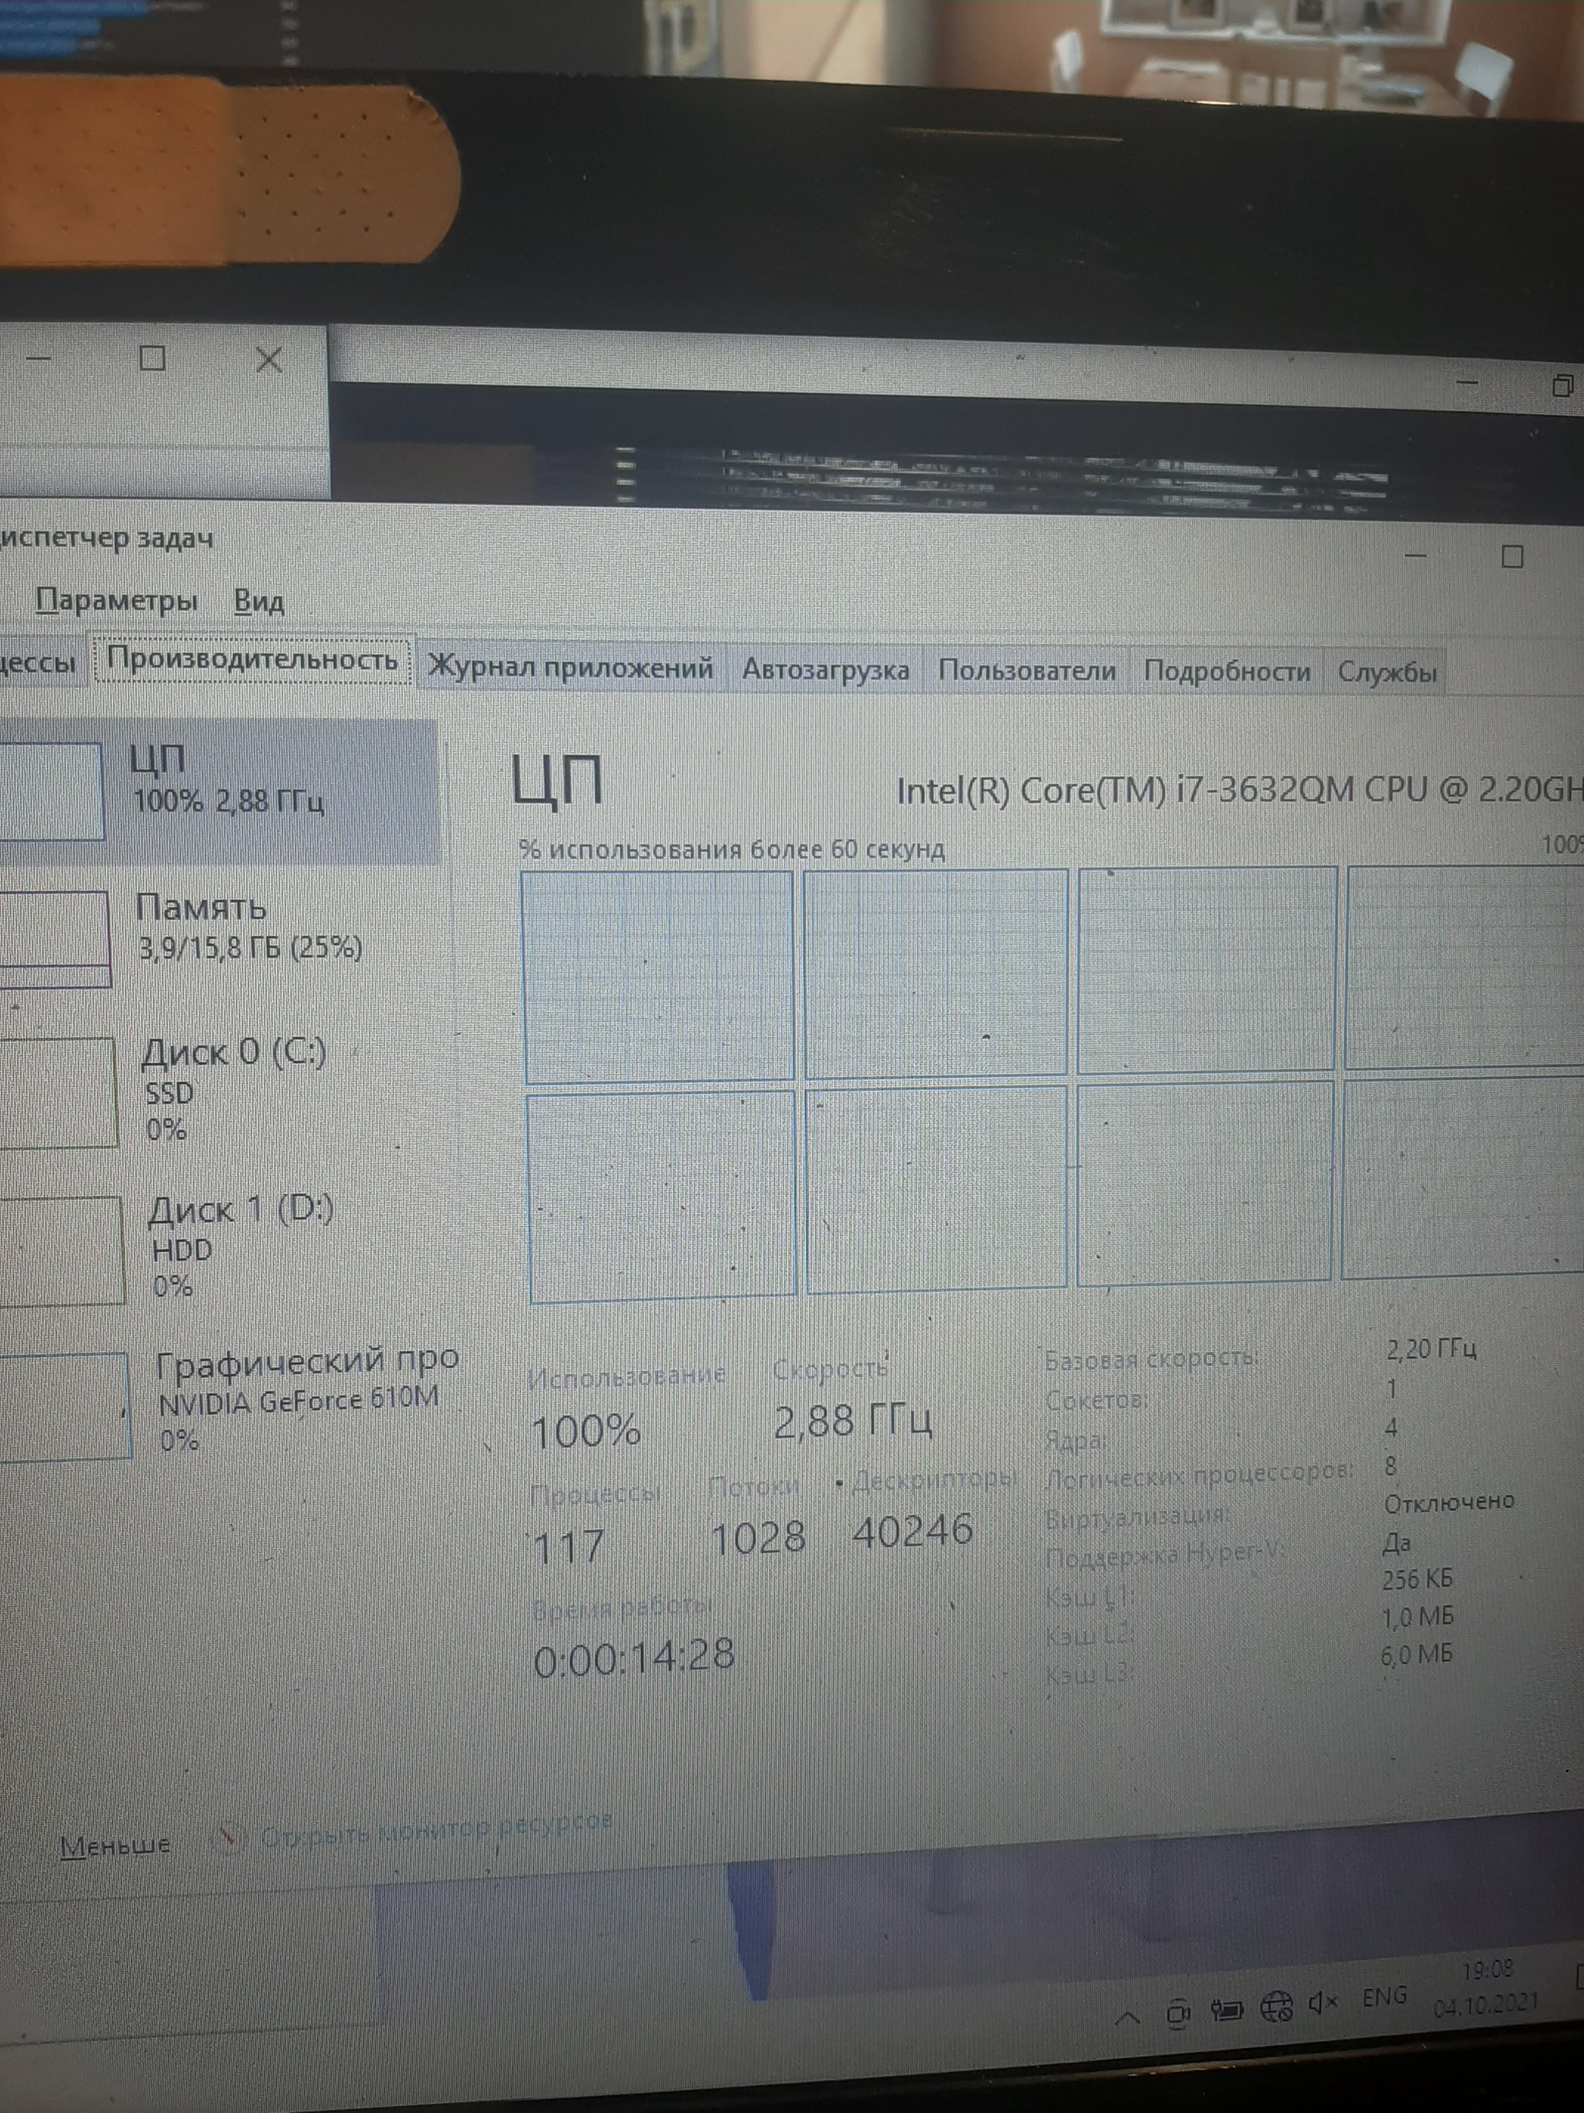Click the Время работы label

pyautogui.click(x=623, y=1609)
